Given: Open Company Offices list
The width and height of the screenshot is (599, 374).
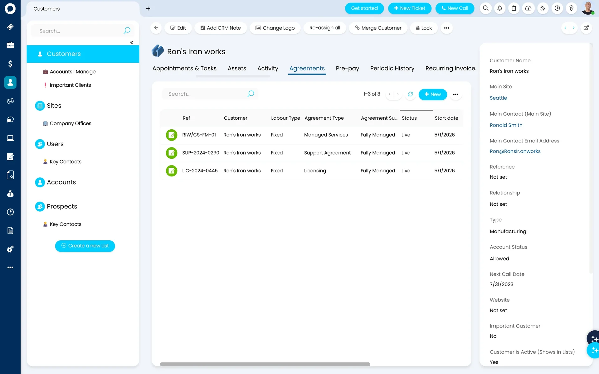Looking at the screenshot, I should (70, 123).
